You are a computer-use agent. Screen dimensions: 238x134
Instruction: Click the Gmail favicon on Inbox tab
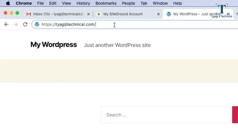pyautogui.click(x=29, y=14)
